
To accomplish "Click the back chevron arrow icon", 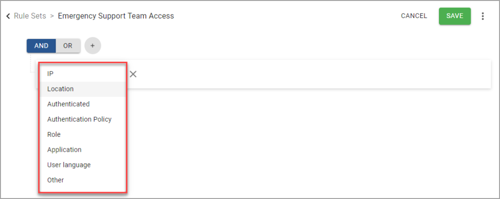I will (8, 16).
